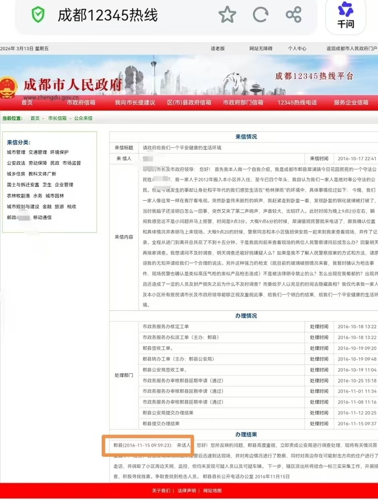Bookmark the page with the star icon
Image resolution: width=378 pixels, height=500 pixels.
[227, 15]
